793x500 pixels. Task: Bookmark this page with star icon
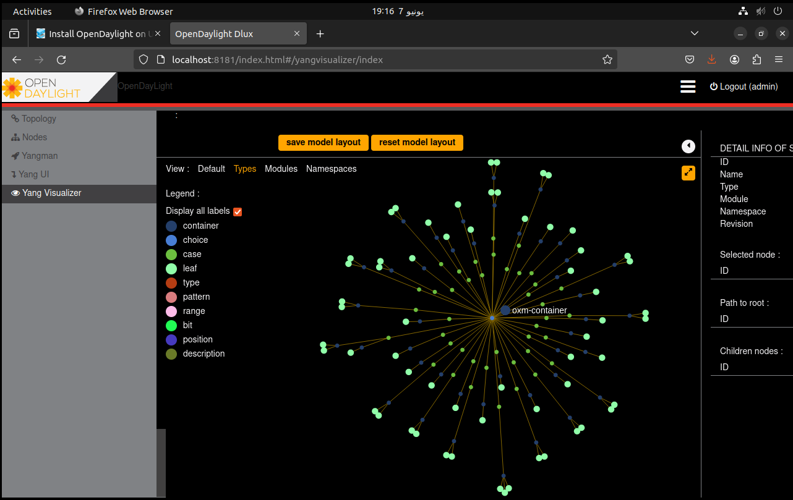[607, 60]
